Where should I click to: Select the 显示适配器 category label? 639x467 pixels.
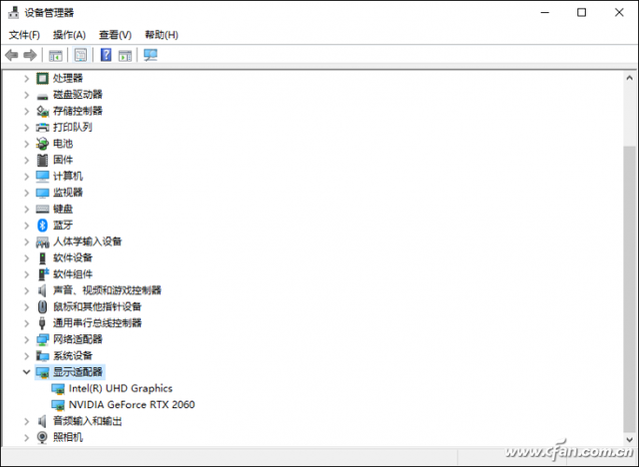pyautogui.click(x=78, y=372)
